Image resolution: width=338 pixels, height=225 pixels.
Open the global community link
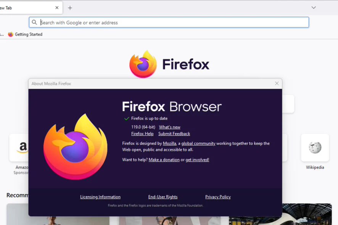point(198,143)
